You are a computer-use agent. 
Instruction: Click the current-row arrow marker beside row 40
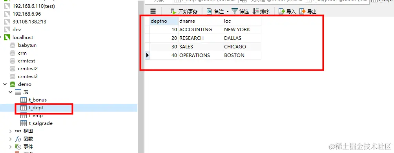tap(148, 55)
